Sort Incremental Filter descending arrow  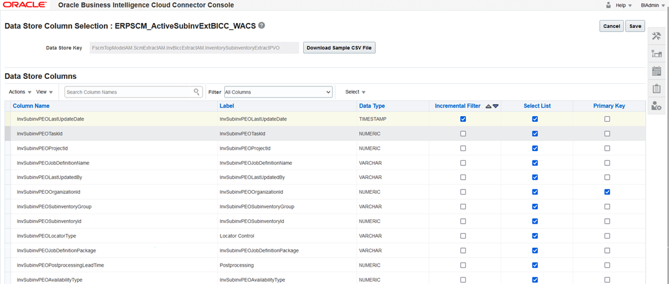tap(495, 106)
